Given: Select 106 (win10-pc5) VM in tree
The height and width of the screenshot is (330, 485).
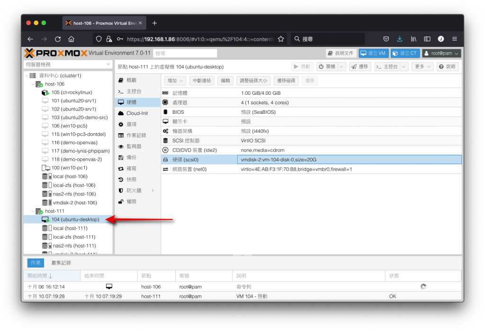Looking at the screenshot, I should [69, 126].
